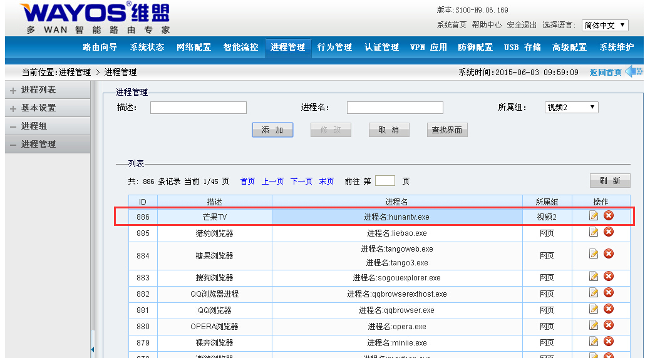
Task: Click the 刷新 button
Action: pyautogui.click(x=609, y=181)
